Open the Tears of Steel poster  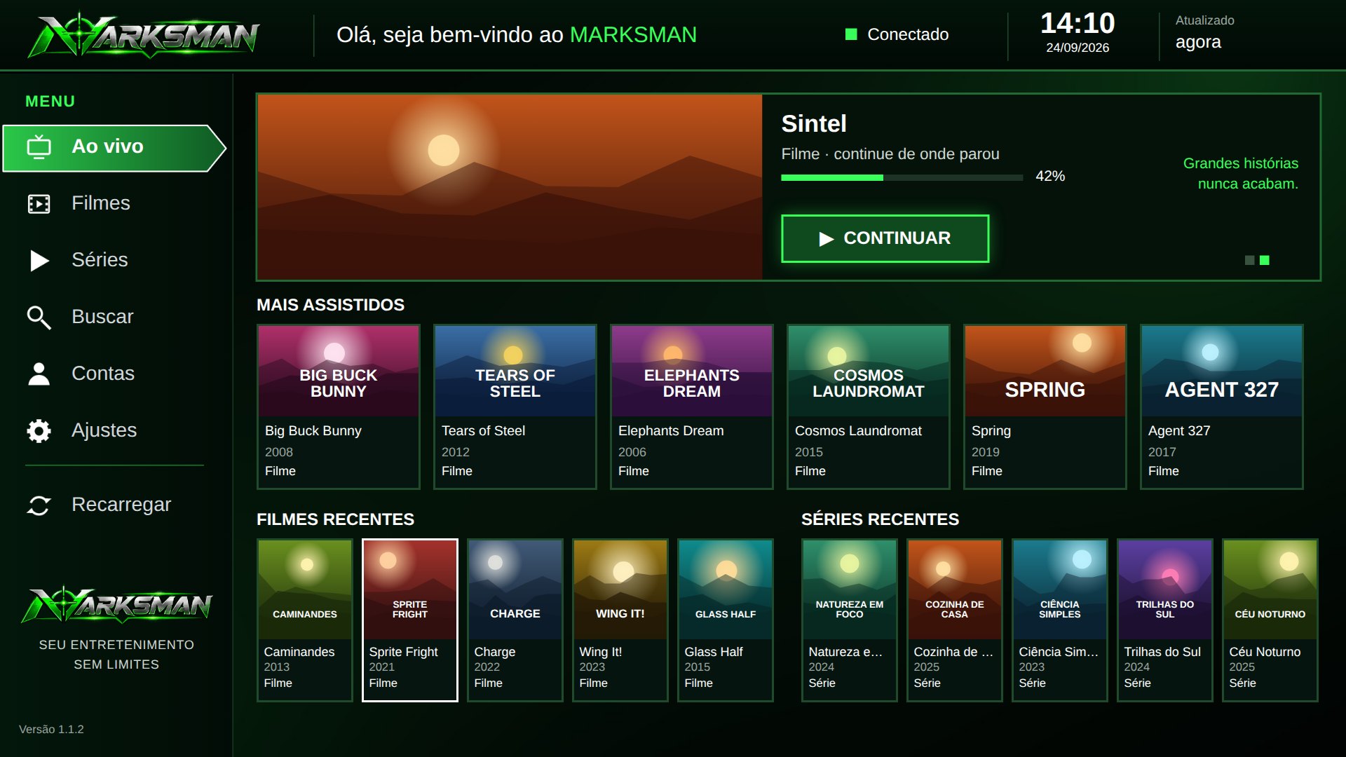515,371
